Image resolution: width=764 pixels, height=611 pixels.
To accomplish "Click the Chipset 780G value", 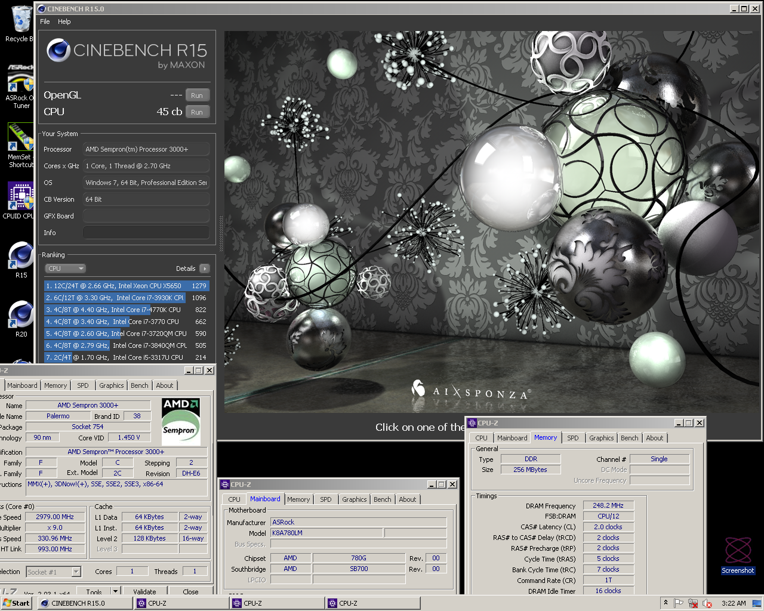I will tap(359, 558).
